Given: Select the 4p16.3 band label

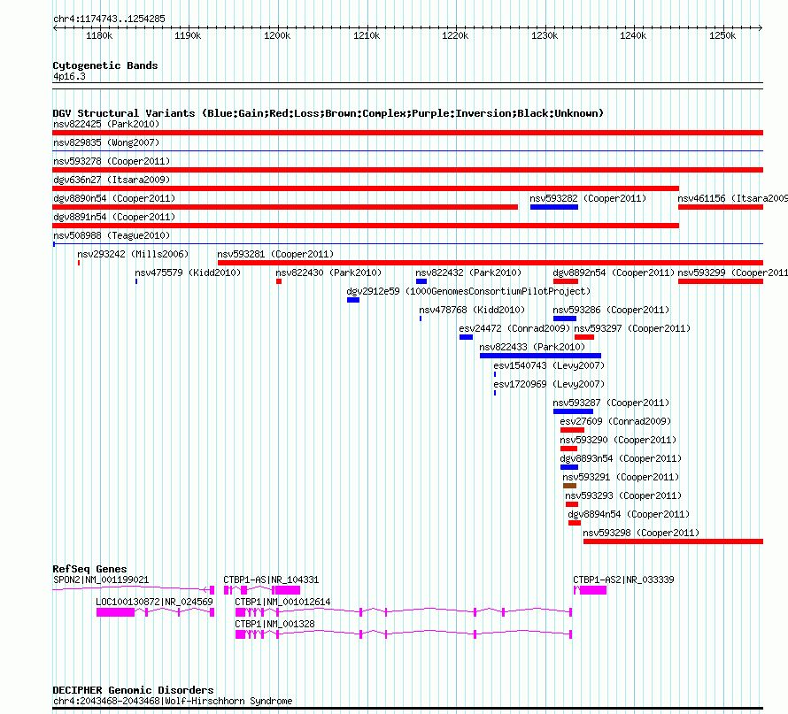Looking at the screenshot, I should tap(69, 76).
